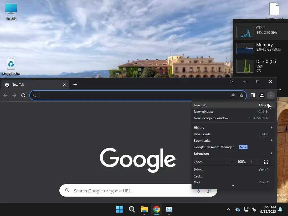Screen dimensions: 288x216
Task: Close the New Tab tab
Action: click(x=64, y=85)
